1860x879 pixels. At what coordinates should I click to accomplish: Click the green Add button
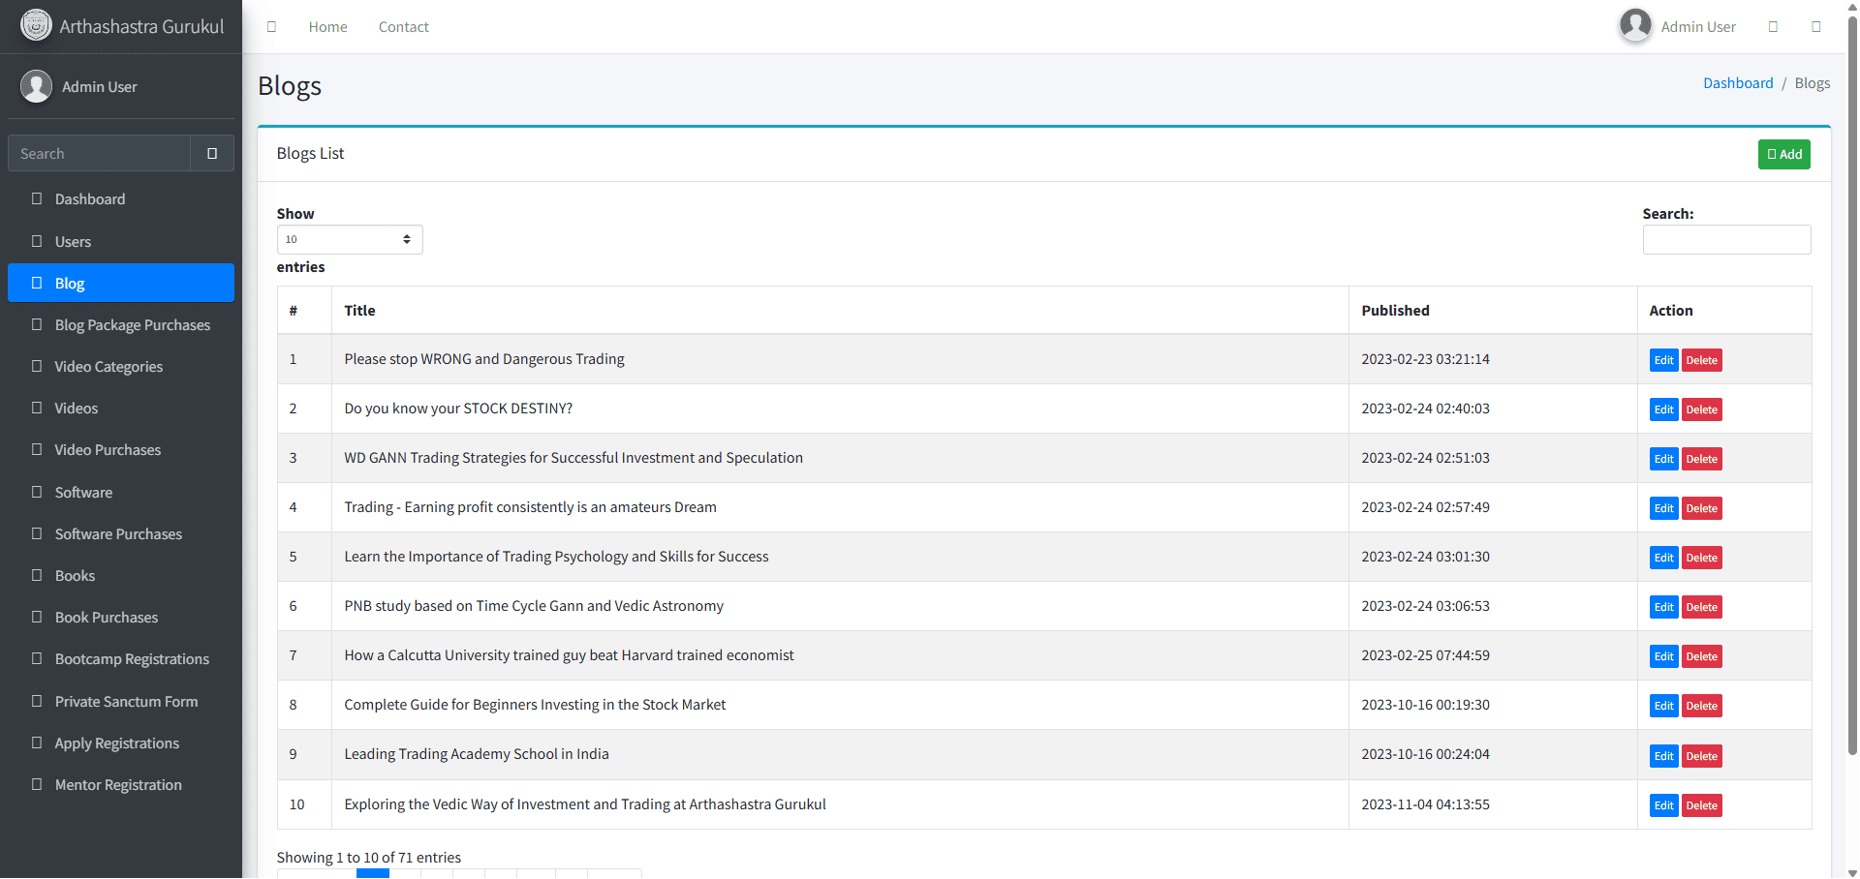tap(1783, 154)
